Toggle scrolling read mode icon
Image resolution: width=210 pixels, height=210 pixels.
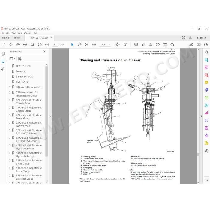click(125, 44)
